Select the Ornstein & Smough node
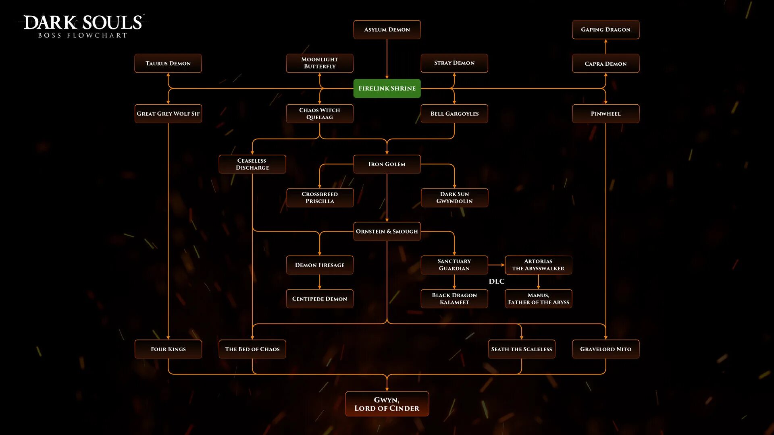Image resolution: width=774 pixels, height=435 pixels. (387, 231)
